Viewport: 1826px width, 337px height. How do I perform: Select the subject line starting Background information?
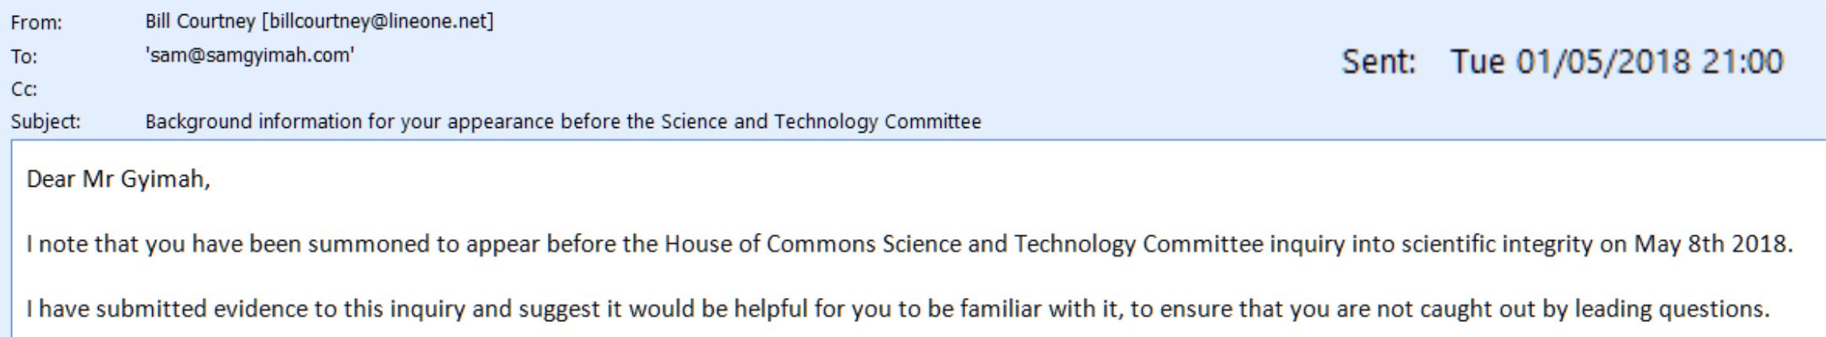[x=563, y=122]
